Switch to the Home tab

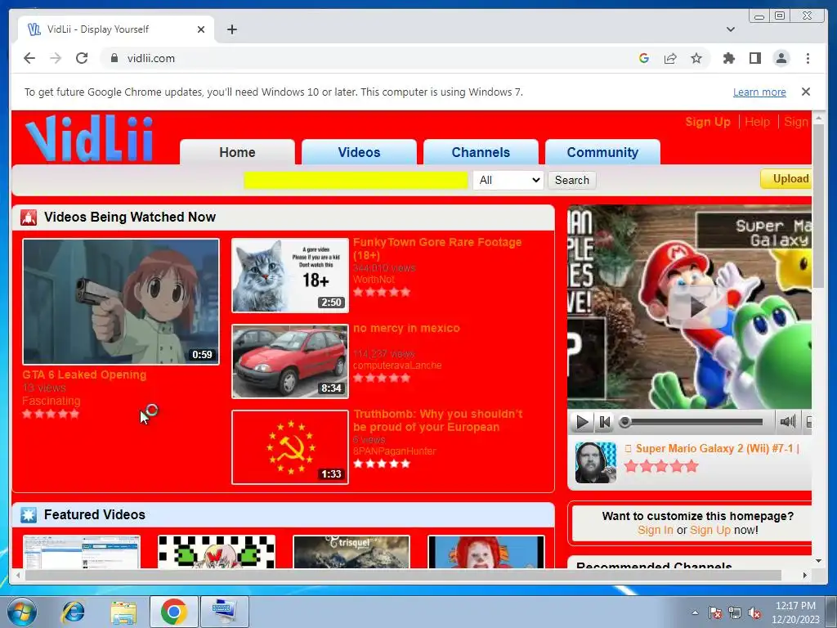coord(237,152)
